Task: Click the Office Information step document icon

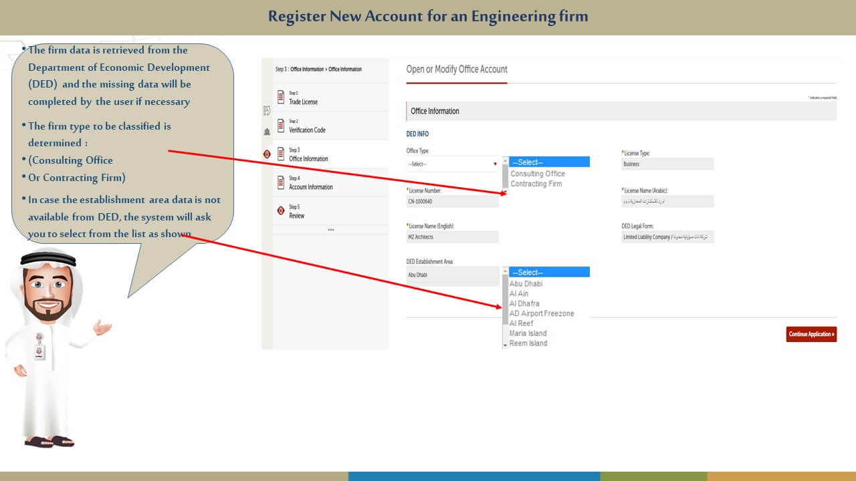Action: [x=281, y=154]
